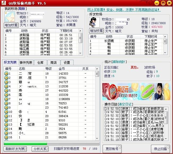Click 增加牧草 button under my ranch
The width and height of the screenshot is (173, 154).
[11, 25]
